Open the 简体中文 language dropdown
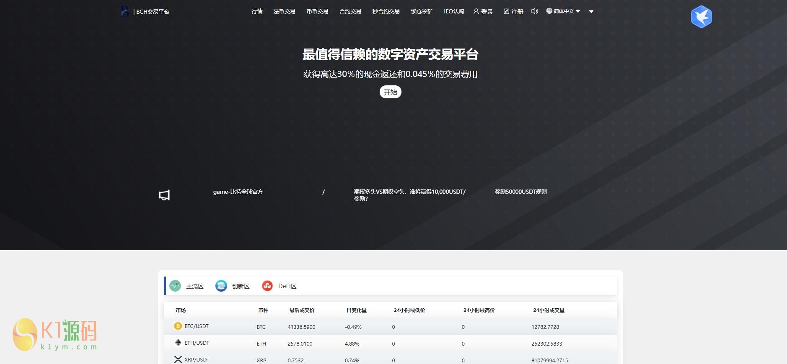The width and height of the screenshot is (787, 364). click(x=563, y=11)
